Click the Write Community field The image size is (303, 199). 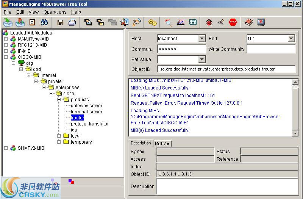(271, 49)
